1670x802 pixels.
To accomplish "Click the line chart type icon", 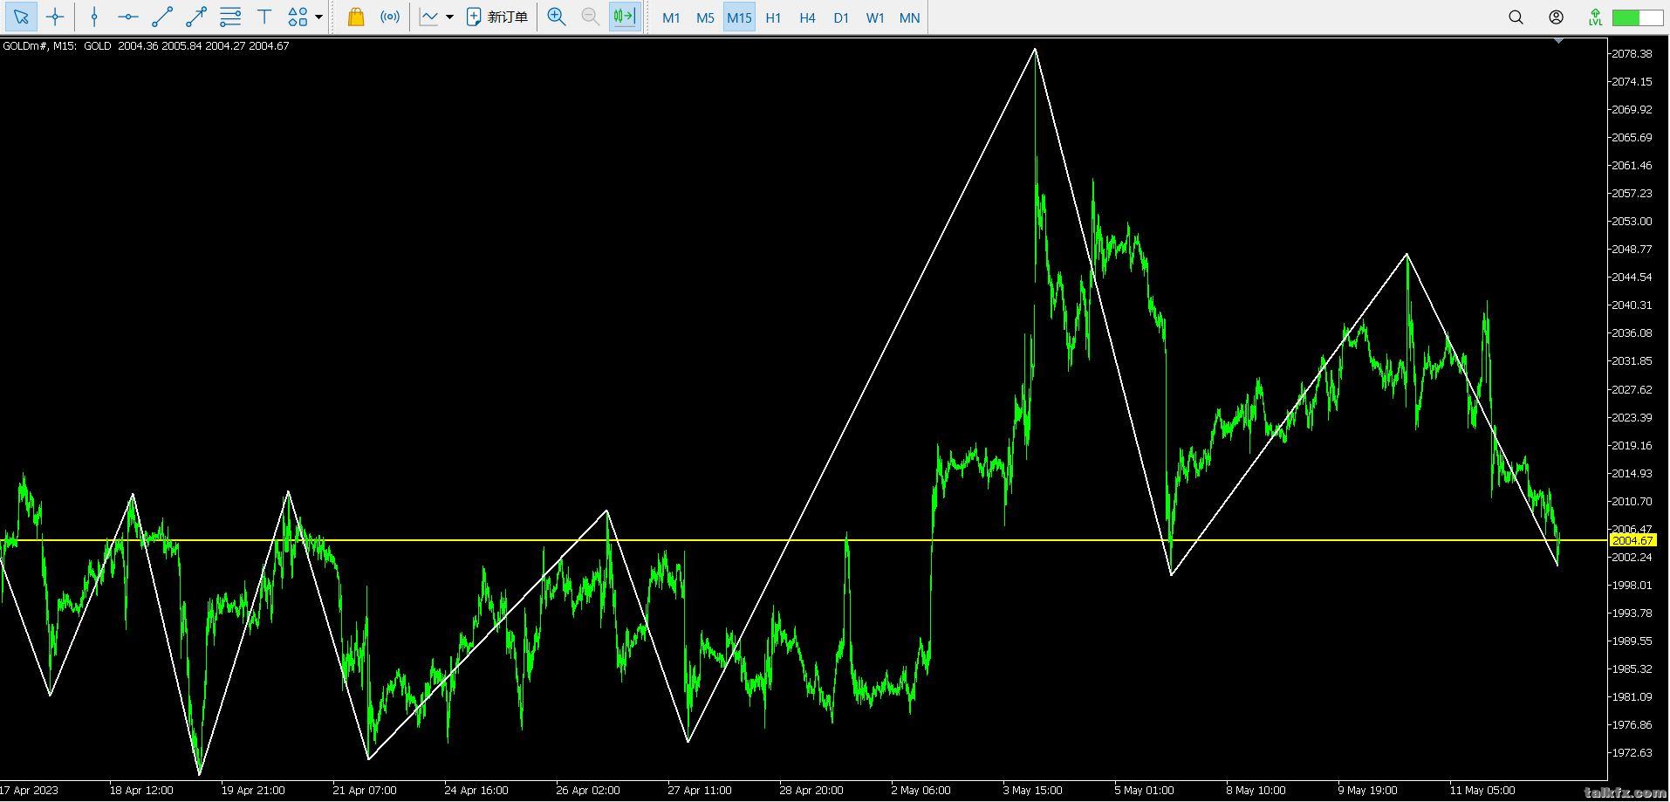I will [x=428, y=17].
